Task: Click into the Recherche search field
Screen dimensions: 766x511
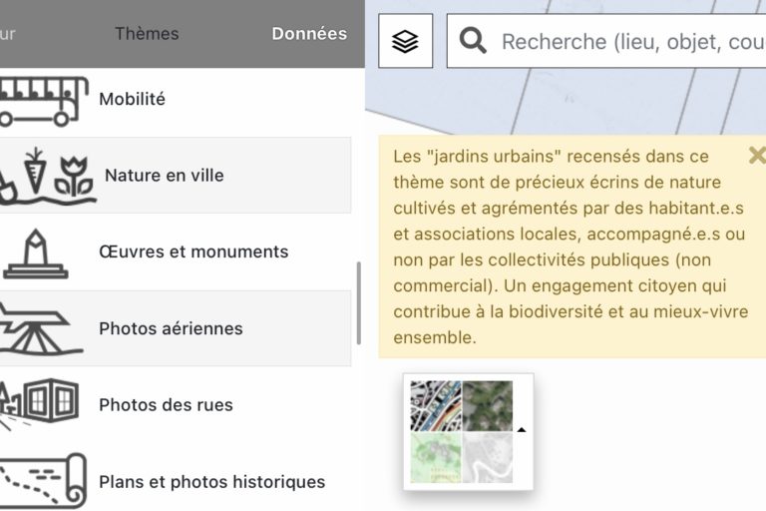Action: click(606, 41)
